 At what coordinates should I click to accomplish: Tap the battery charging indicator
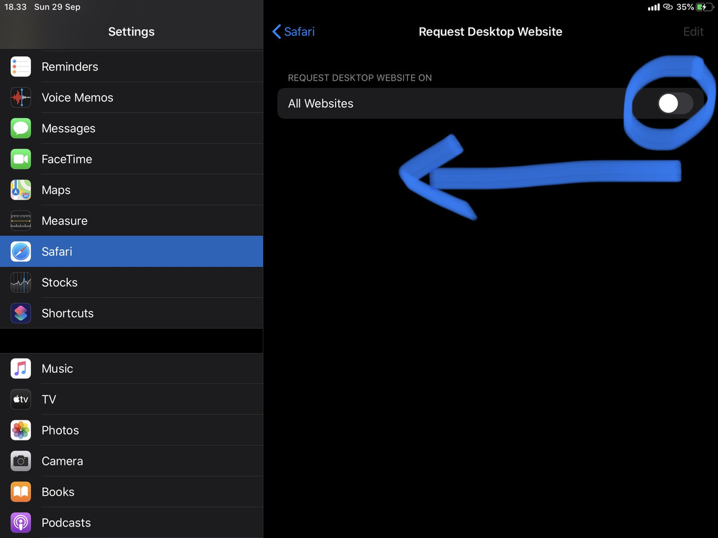point(705,7)
